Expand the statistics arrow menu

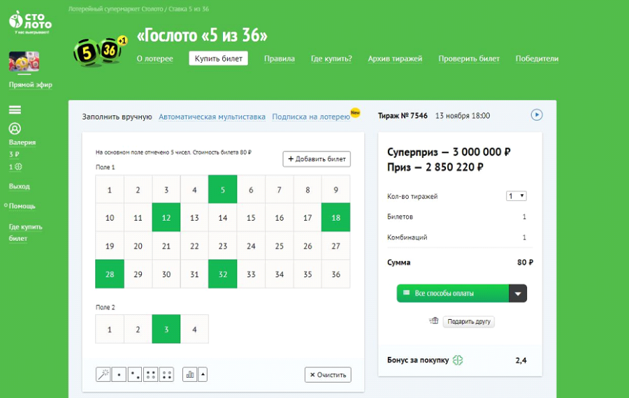(203, 375)
